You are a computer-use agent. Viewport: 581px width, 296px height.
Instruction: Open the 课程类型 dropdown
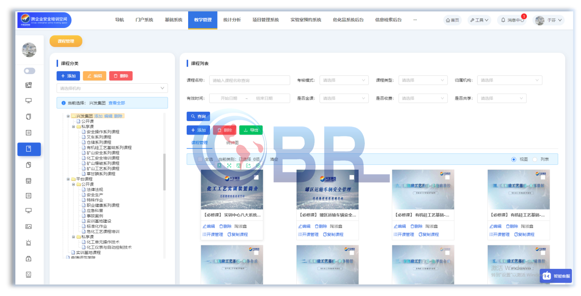point(423,80)
